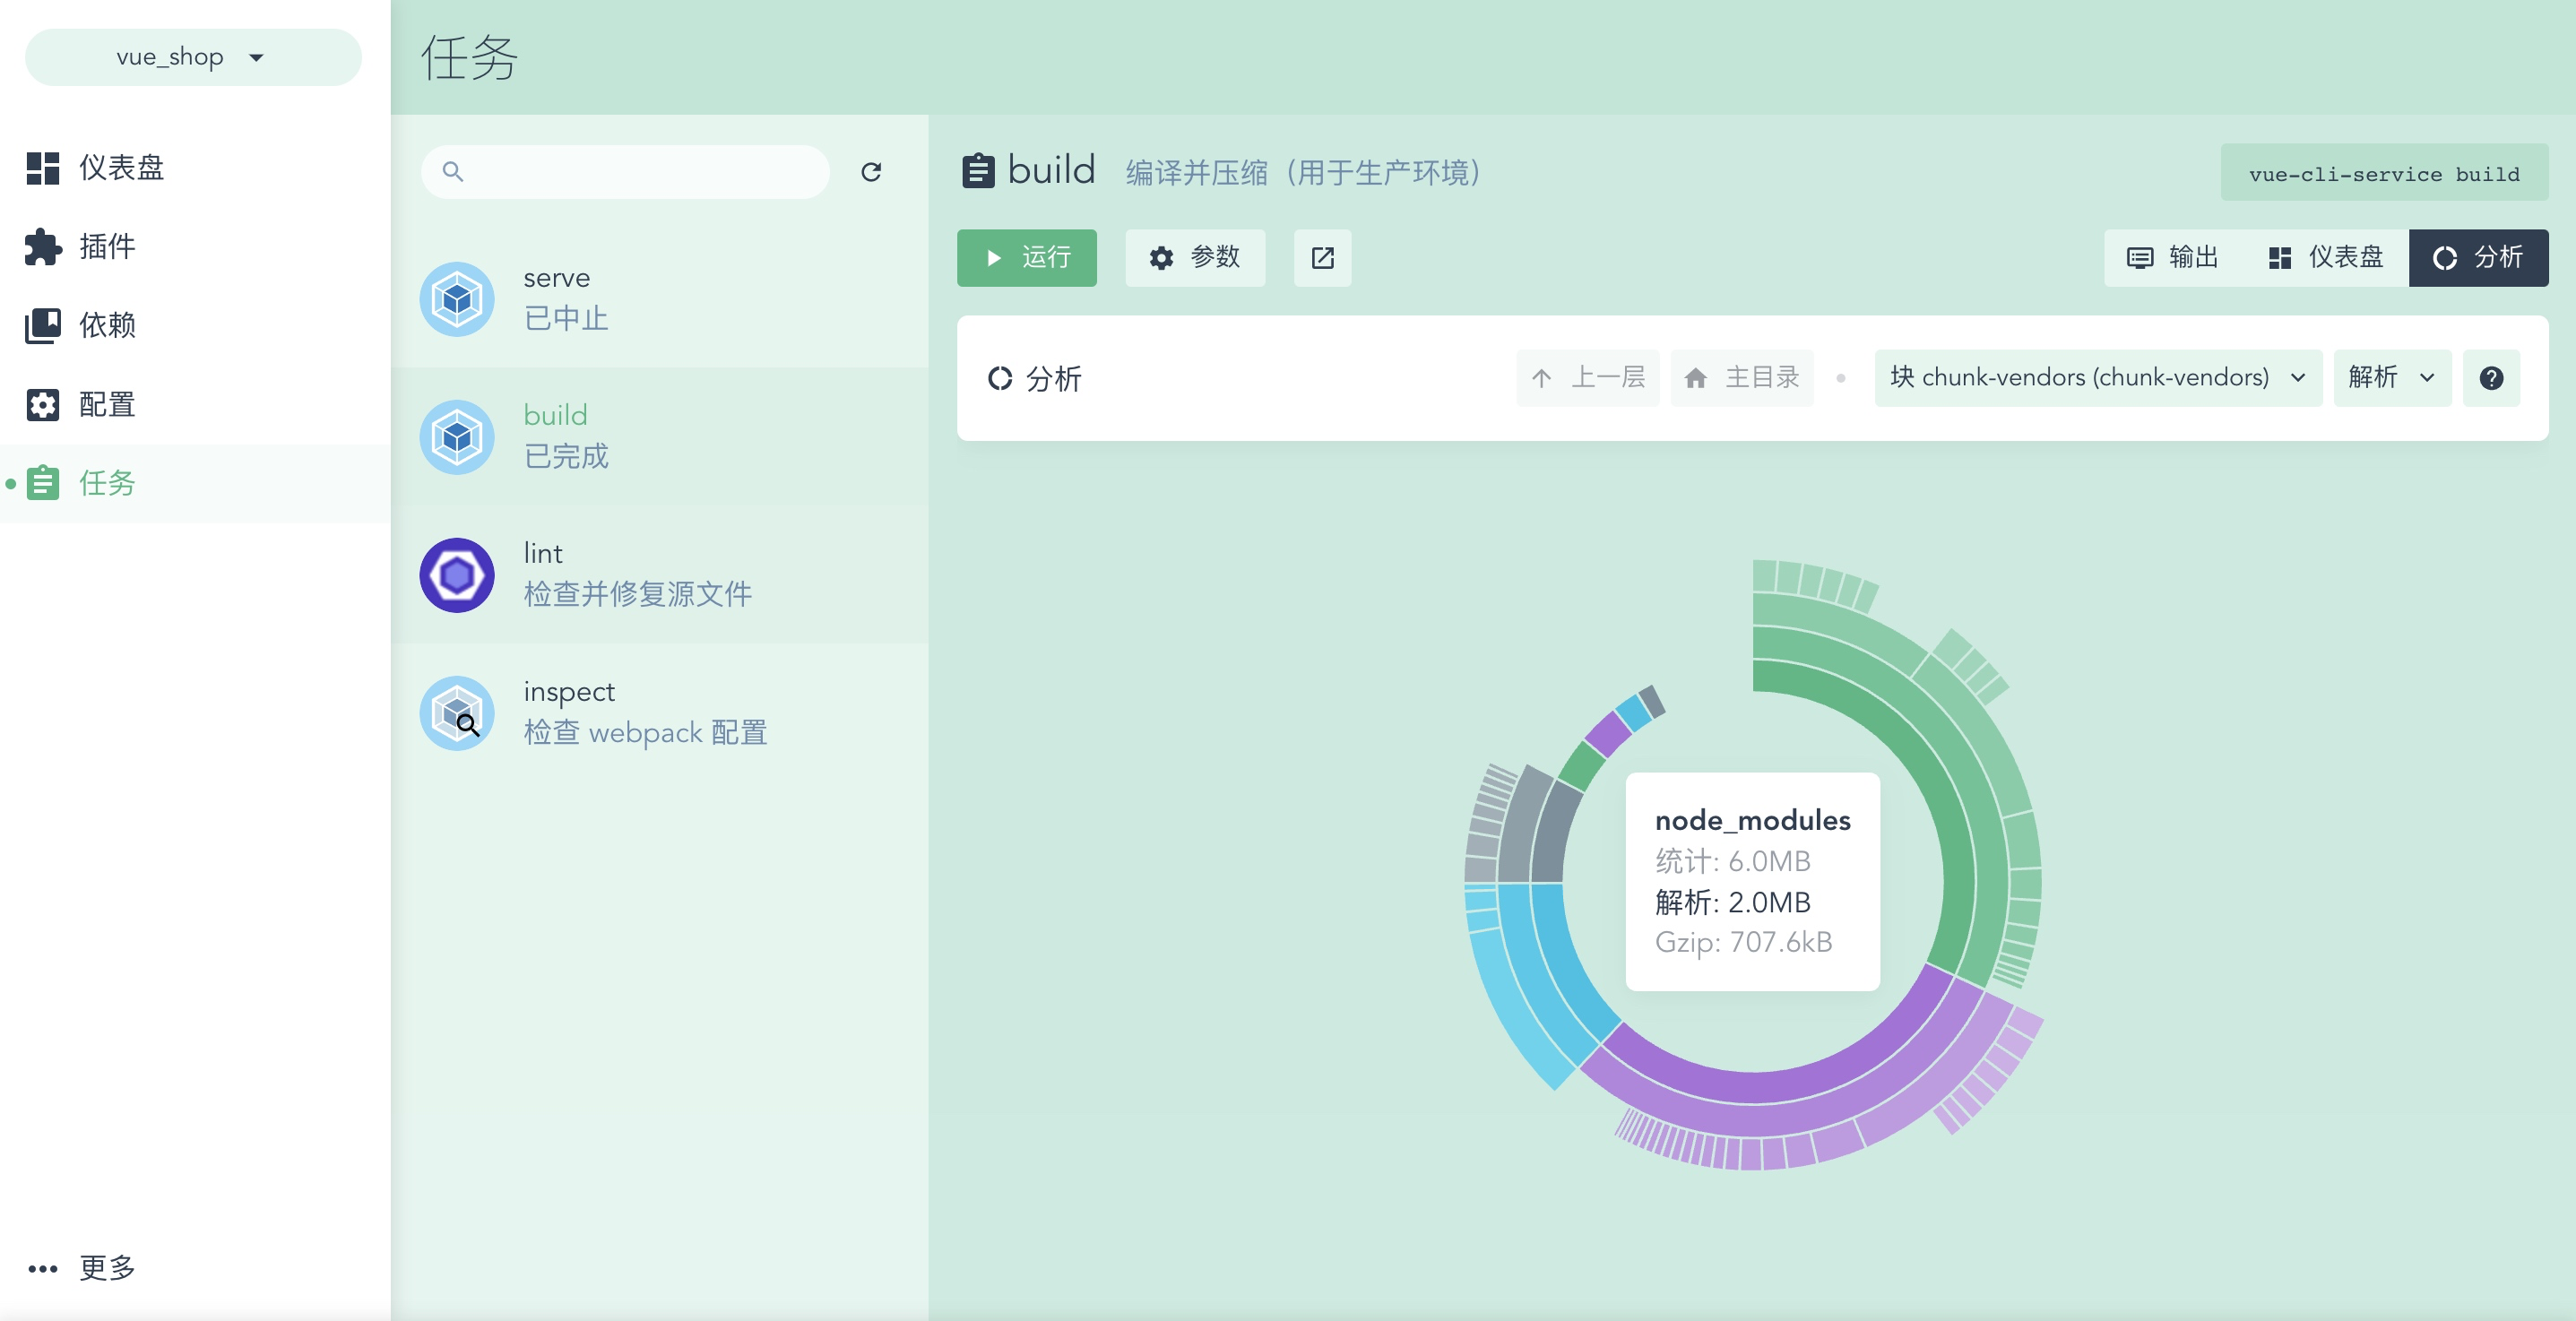Click the inspect webpack magnifier icon
This screenshot has height=1321, width=2576.
(x=457, y=713)
